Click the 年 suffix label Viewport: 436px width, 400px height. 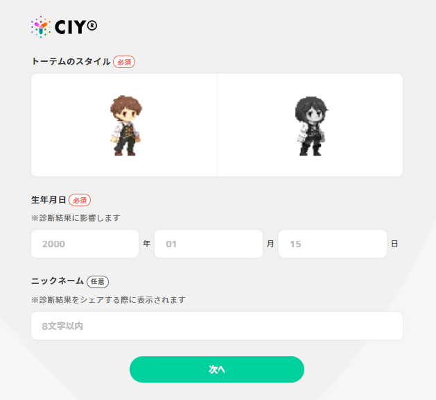[146, 244]
